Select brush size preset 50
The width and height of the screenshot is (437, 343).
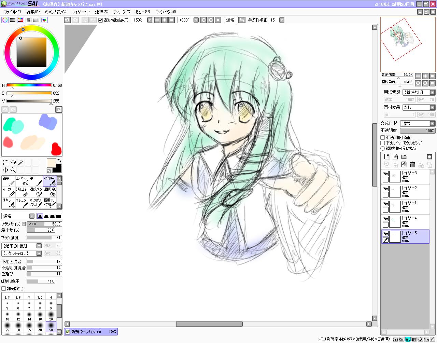point(51,326)
